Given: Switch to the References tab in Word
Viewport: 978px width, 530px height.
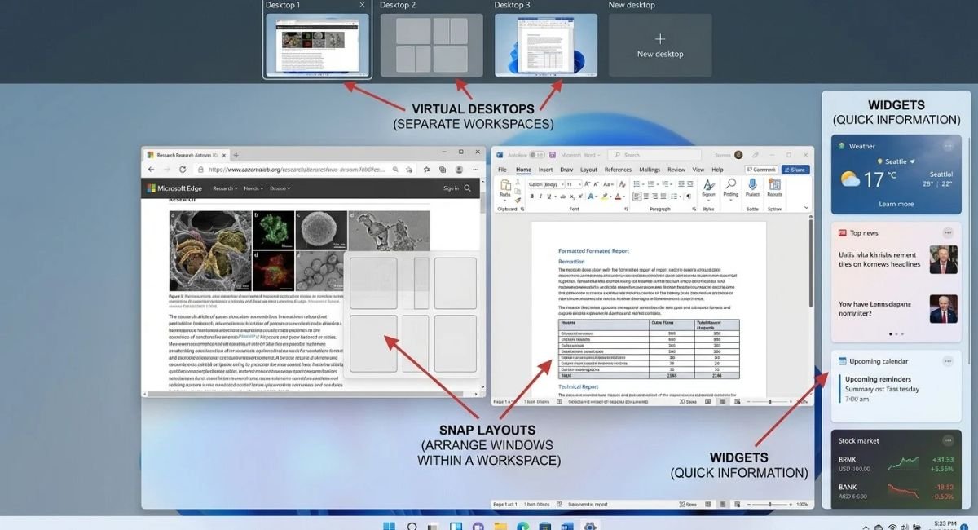Looking at the screenshot, I should [618, 170].
